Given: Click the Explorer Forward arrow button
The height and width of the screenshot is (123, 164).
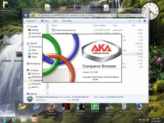Looking at the screenshot, I should point(30,15).
